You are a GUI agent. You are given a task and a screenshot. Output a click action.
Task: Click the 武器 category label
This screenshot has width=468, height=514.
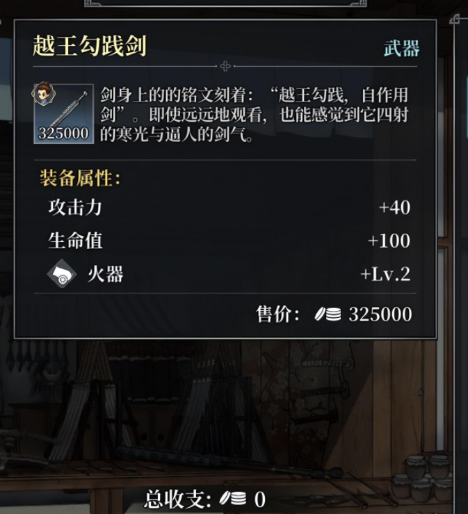pos(401,49)
